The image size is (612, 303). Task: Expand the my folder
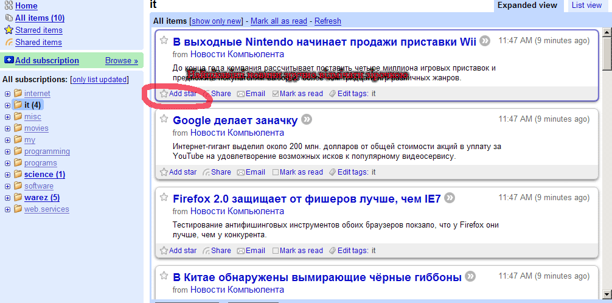(7, 140)
